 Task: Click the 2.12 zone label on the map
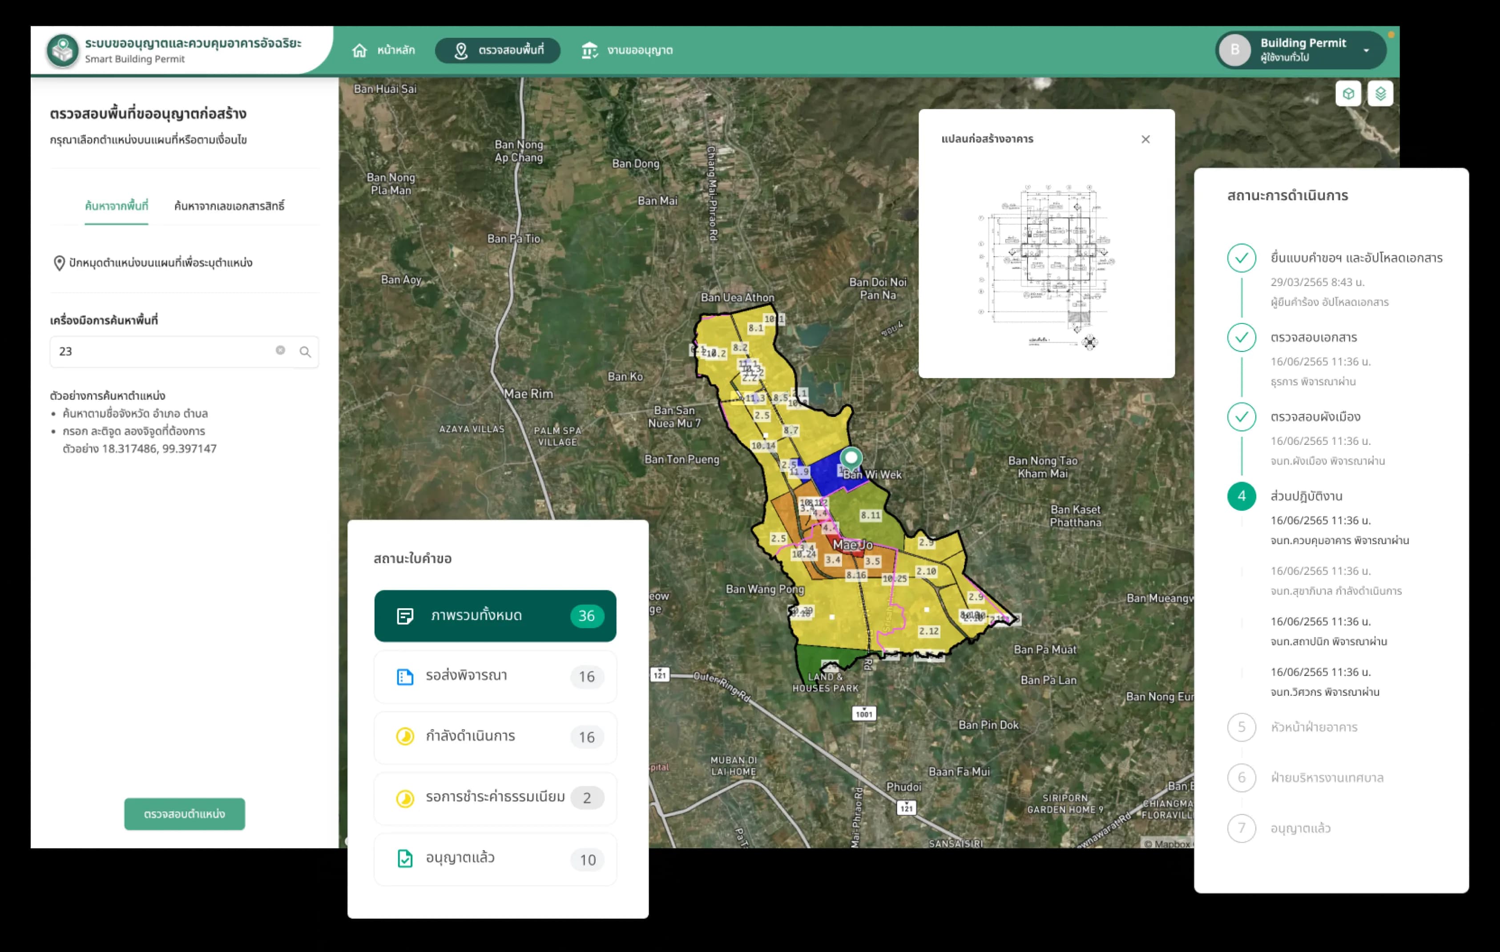(929, 632)
